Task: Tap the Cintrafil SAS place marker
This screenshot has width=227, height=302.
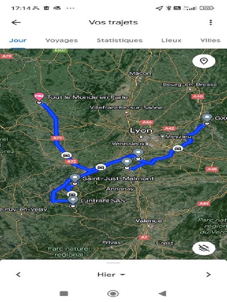Action: 73,201
